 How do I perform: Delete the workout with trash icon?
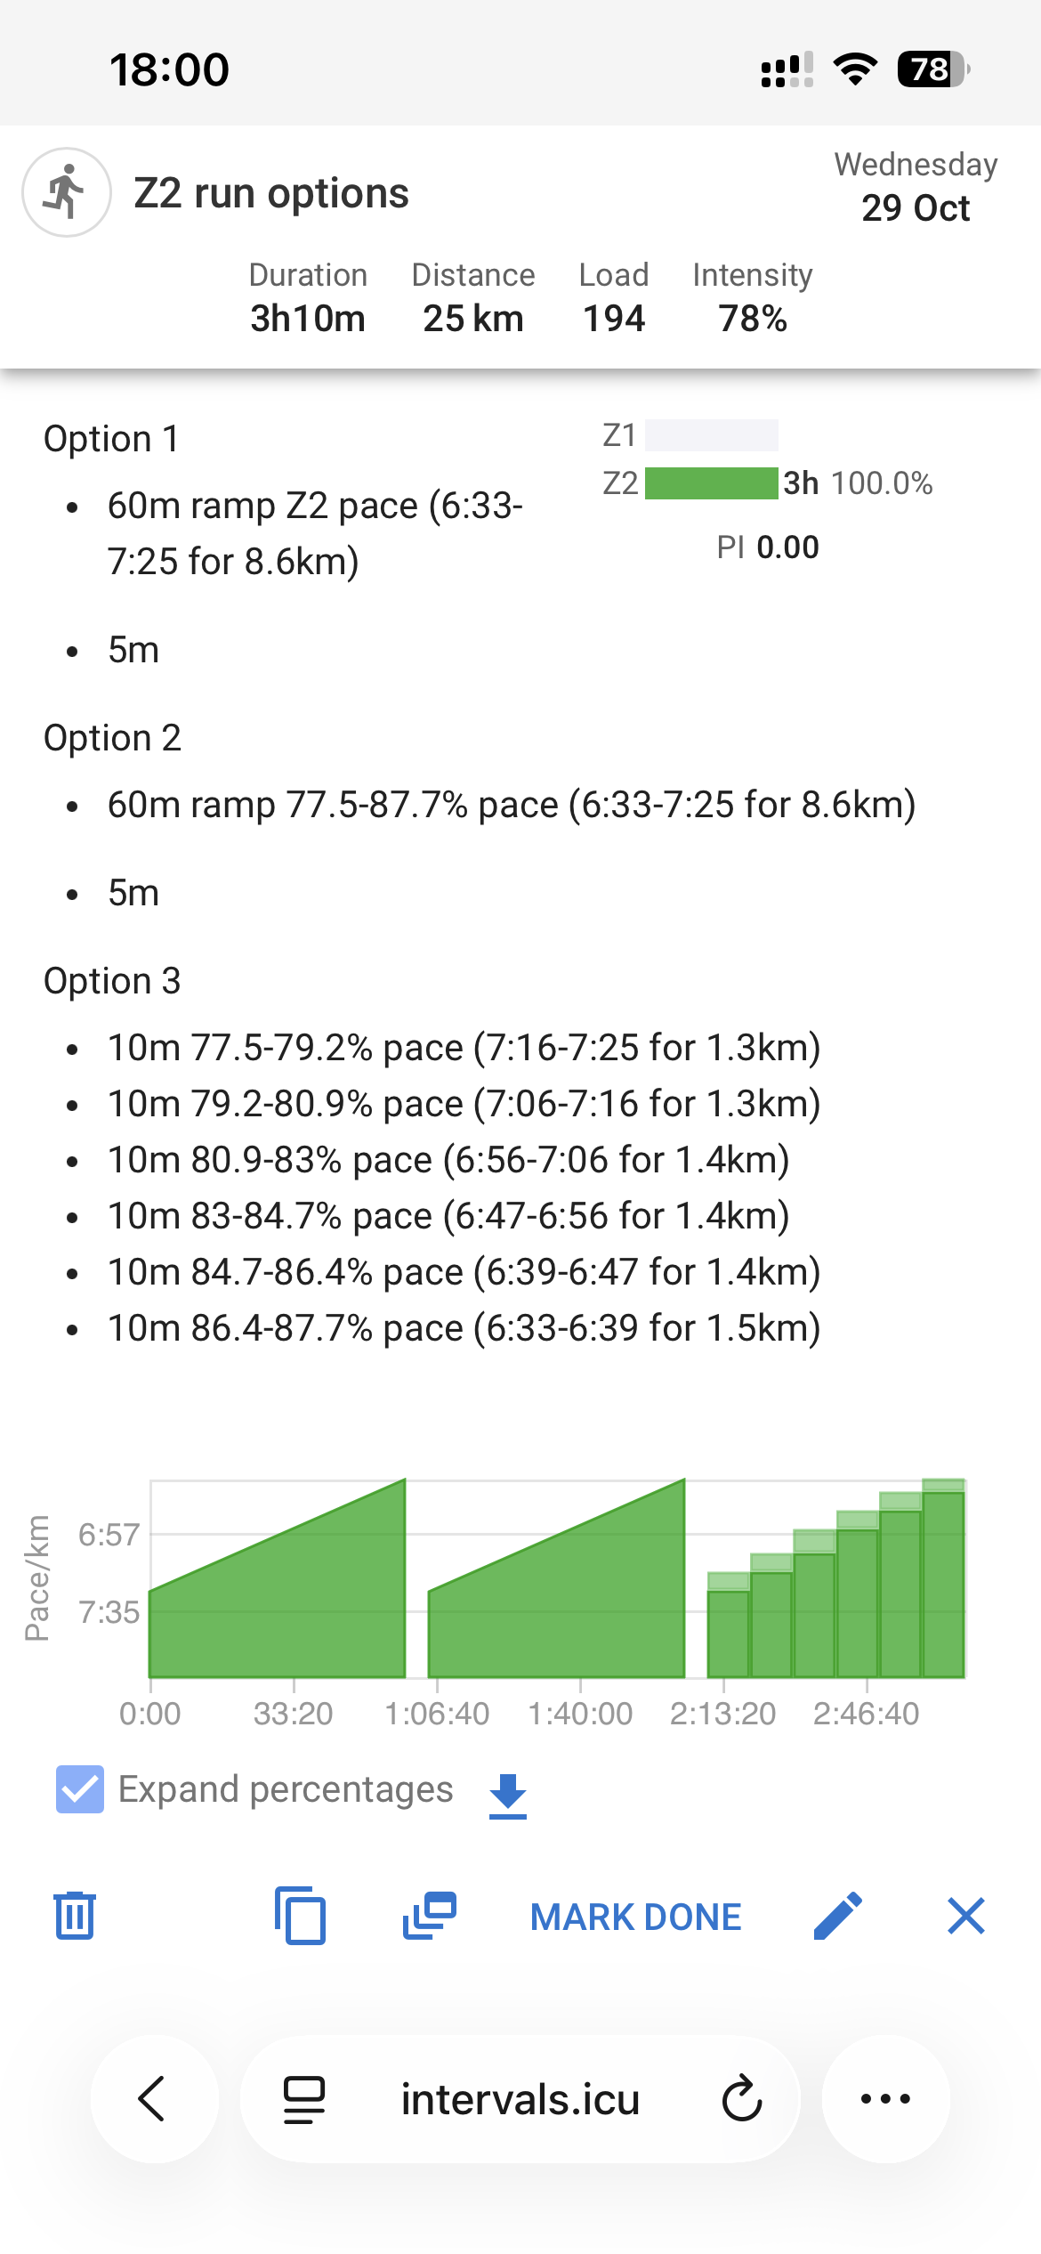click(x=75, y=1916)
